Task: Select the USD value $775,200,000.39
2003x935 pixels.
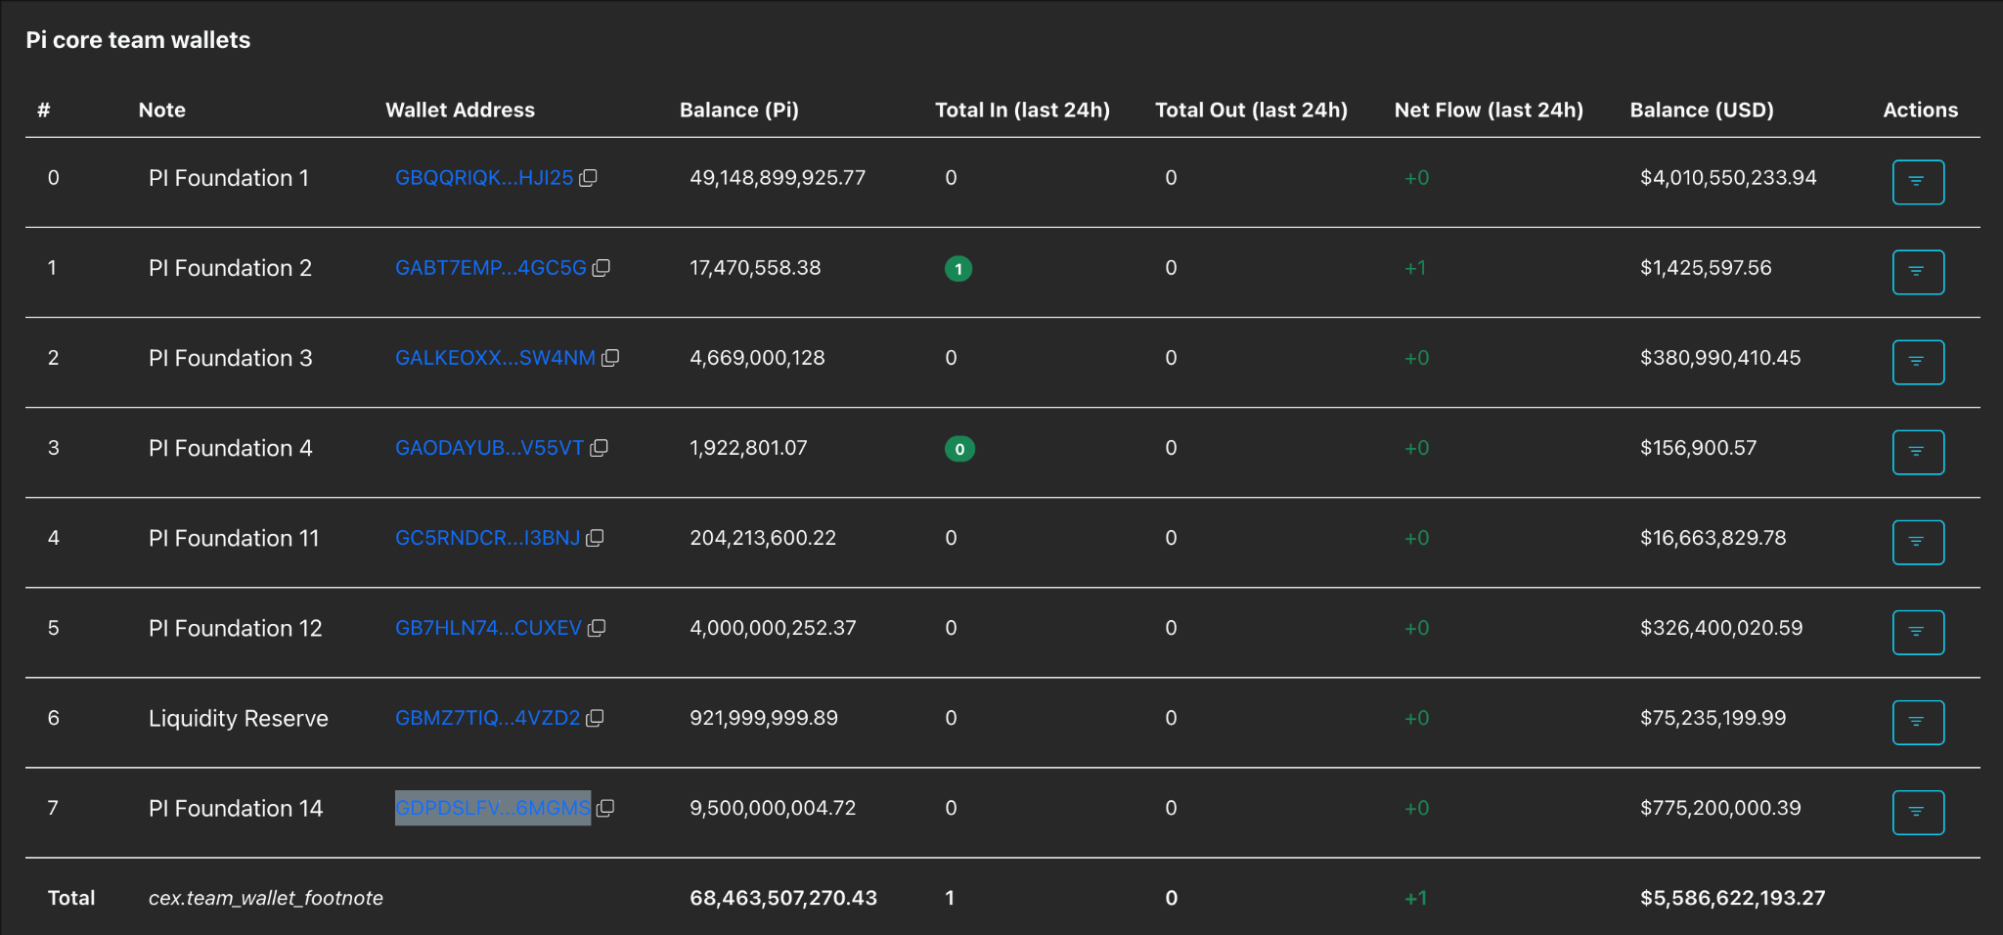Action: [1720, 808]
